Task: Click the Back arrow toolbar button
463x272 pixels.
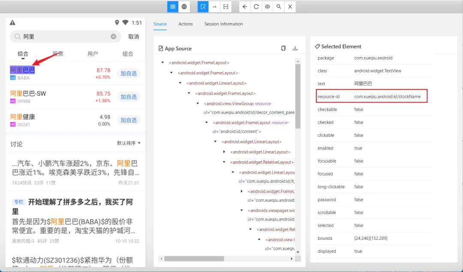Action: coord(245,7)
